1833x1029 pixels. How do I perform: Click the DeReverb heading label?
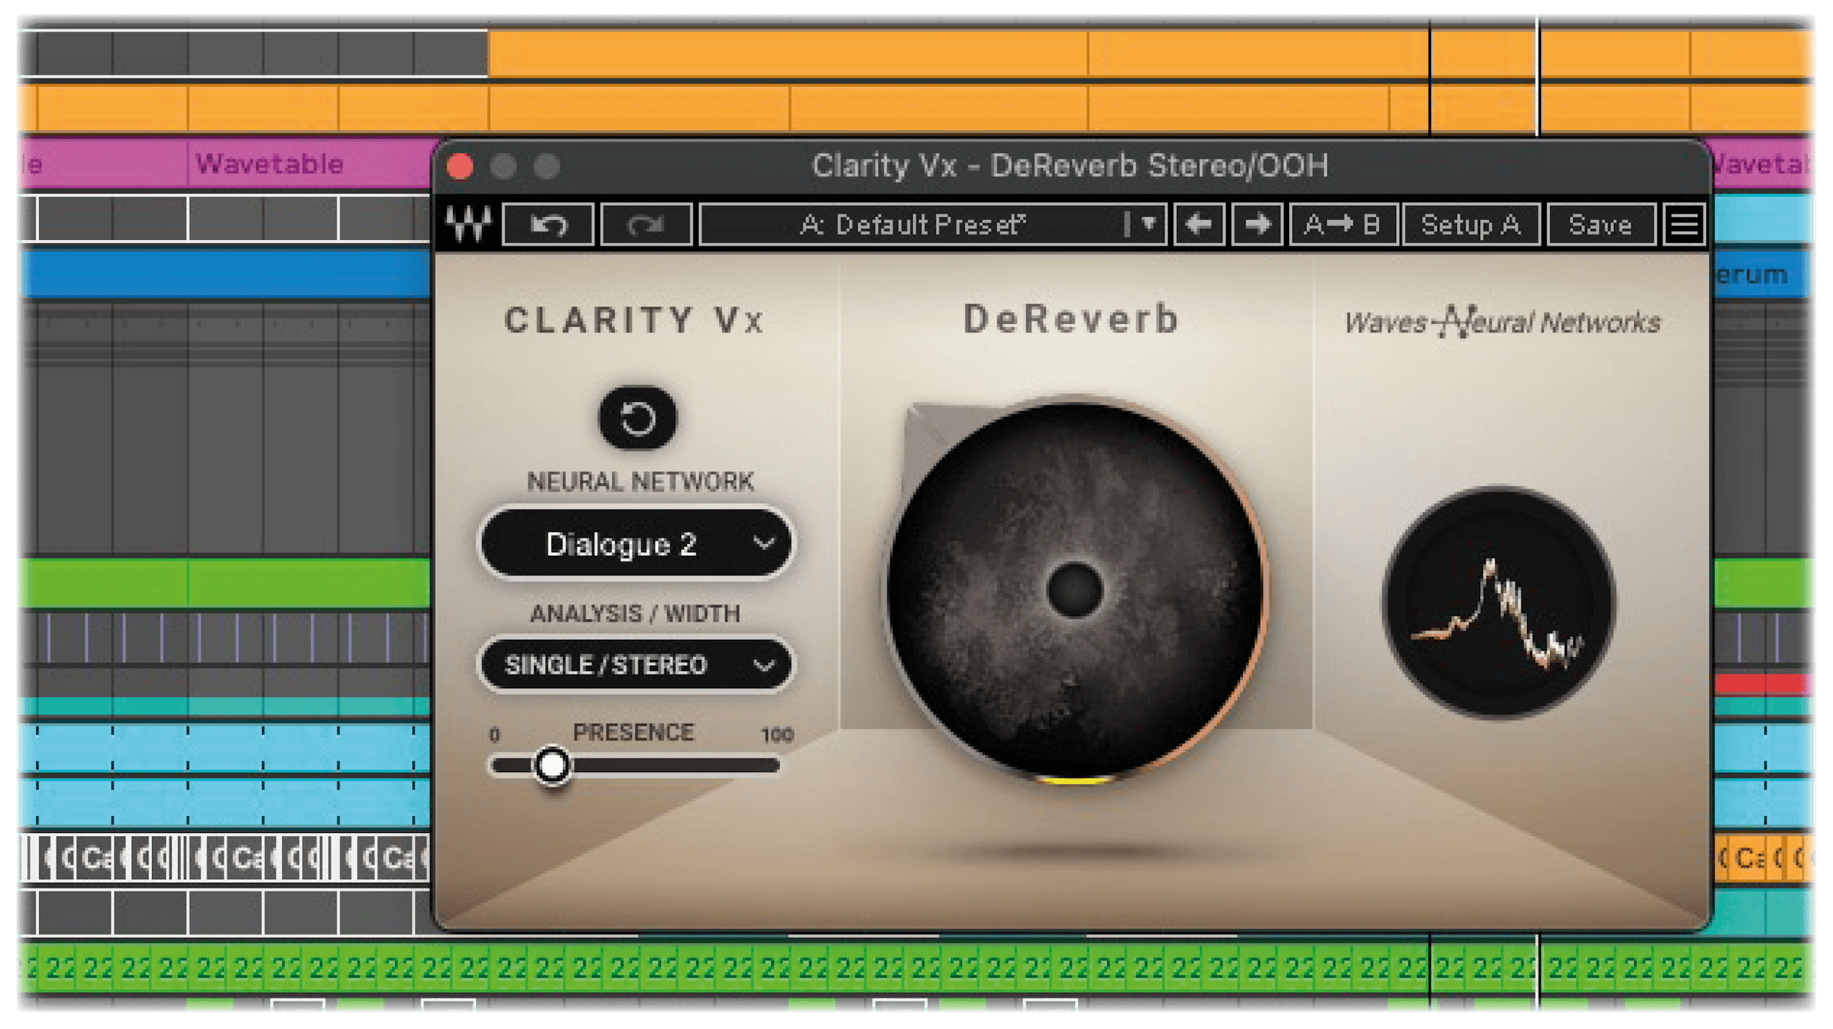coord(1072,318)
